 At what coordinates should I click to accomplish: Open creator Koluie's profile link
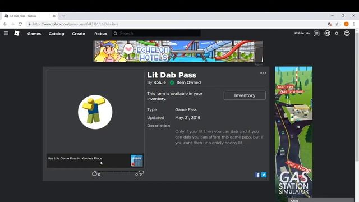159,82
